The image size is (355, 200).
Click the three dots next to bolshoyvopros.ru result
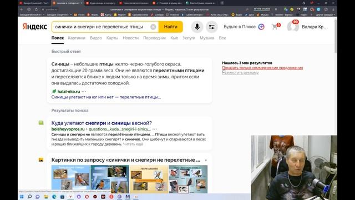click(155, 129)
